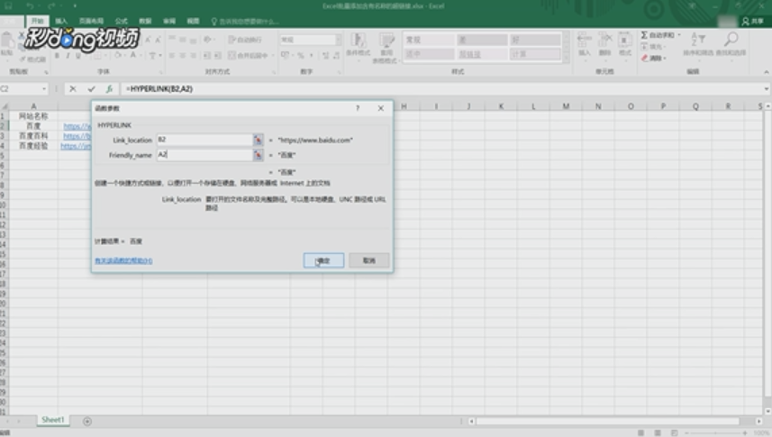Image resolution: width=772 pixels, height=437 pixels.
Task: Expand the cell styles gallery more arrow
Action: pos(566,59)
